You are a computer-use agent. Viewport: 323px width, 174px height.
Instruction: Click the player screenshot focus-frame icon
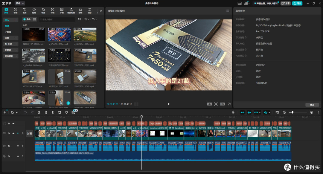[x=216, y=104]
